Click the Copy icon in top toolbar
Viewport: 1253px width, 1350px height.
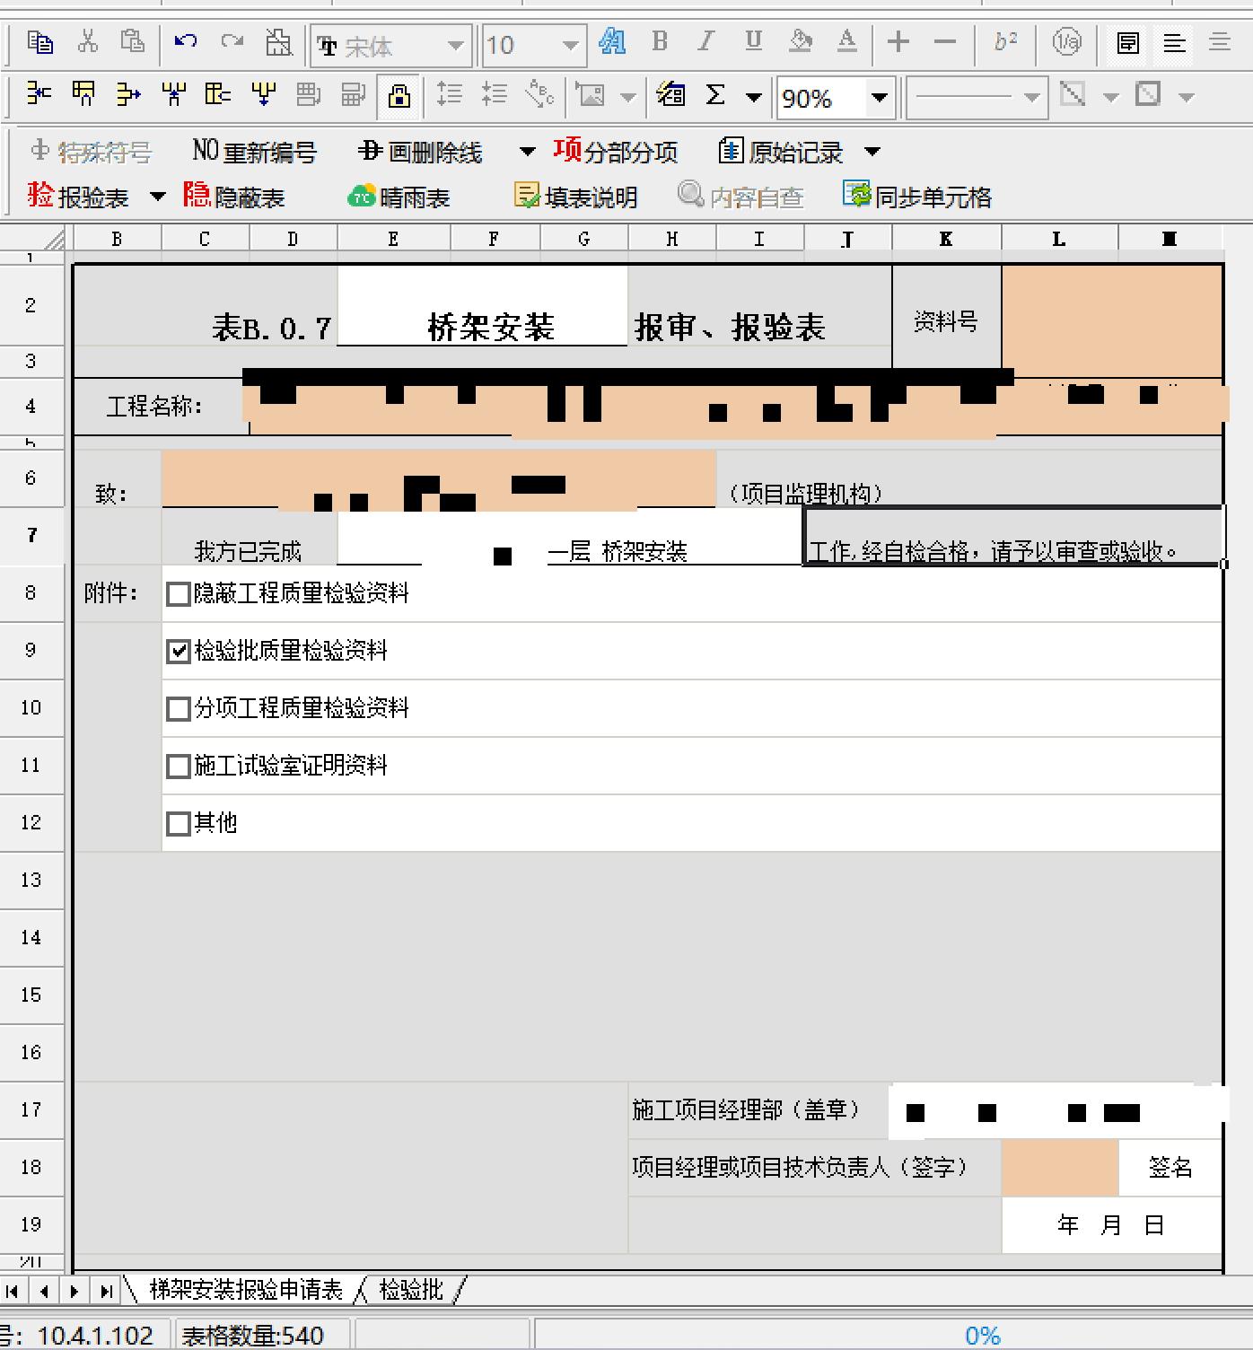[40, 42]
